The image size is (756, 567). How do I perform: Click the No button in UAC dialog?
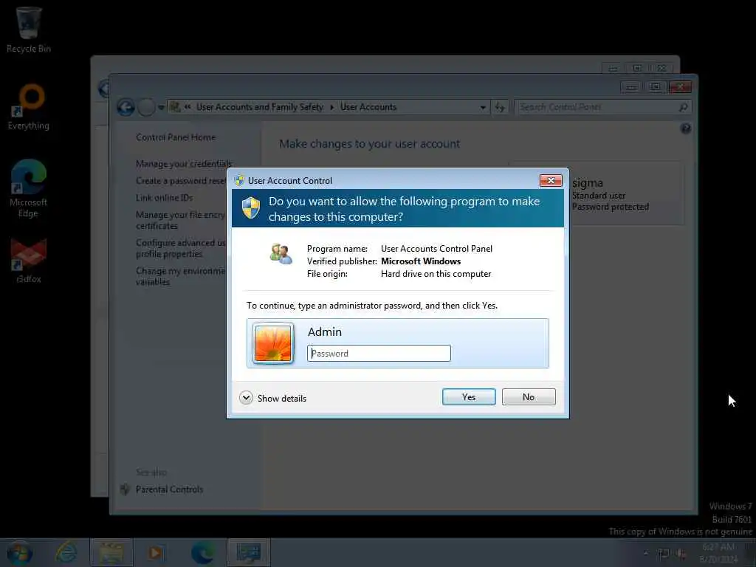coord(529,396)
